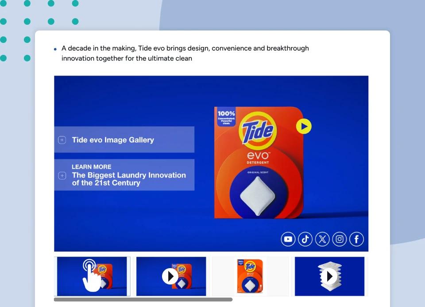
Task: Click the Facebook social icon
Action: coord(356,239)
